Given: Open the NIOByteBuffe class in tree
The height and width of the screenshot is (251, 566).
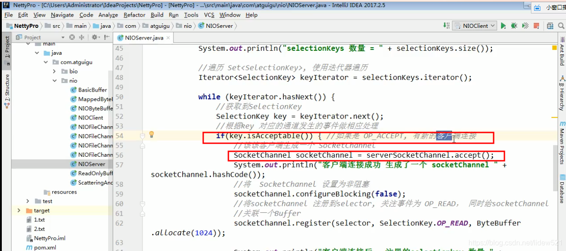Looking at the screenshot, I should point(92,108).
